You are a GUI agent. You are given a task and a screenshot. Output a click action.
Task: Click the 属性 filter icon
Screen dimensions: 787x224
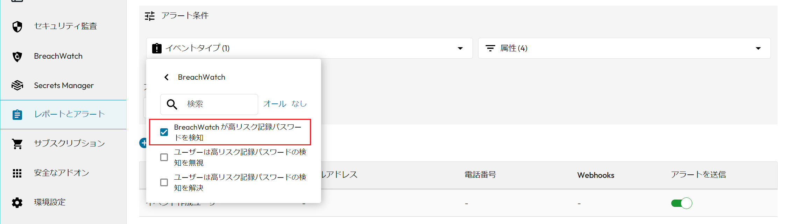(490, 48)
